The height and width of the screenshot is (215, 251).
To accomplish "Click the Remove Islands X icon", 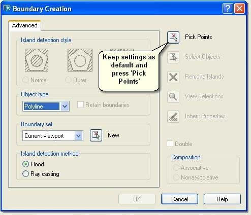I will 173,77.
